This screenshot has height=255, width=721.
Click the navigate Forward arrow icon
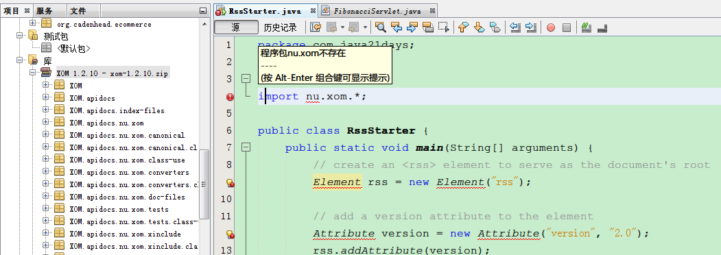[353, 27]
